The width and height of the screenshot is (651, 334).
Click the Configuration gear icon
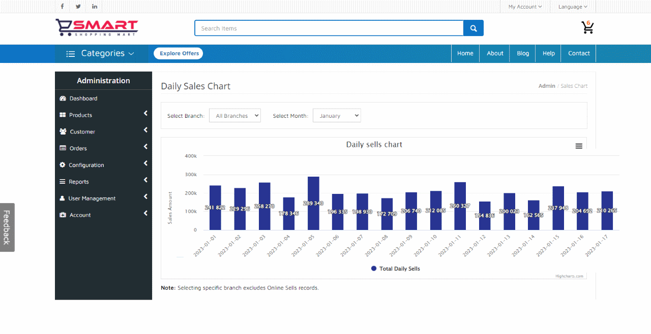(63, 164)
